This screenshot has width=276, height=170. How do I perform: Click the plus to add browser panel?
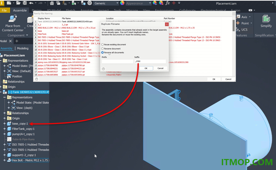pos(17,41)
